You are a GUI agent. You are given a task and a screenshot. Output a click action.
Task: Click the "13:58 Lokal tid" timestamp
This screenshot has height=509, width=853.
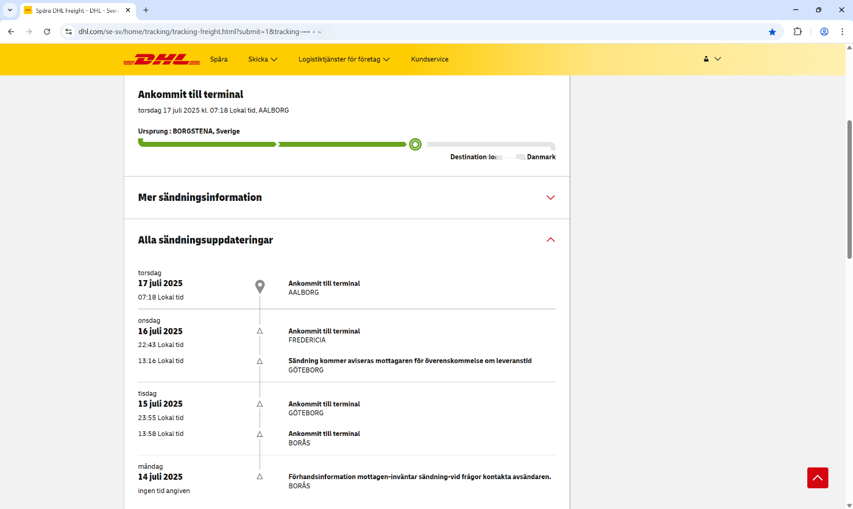pos(161,434)
